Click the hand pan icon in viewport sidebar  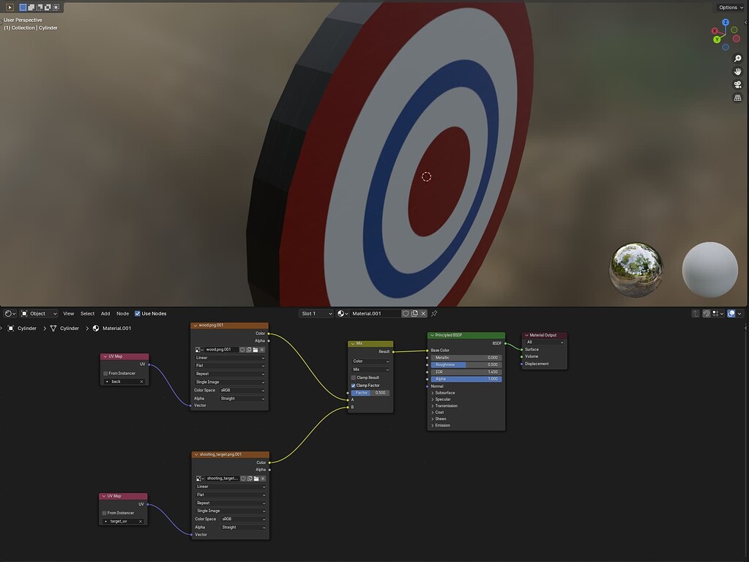[x=737, y=71]
